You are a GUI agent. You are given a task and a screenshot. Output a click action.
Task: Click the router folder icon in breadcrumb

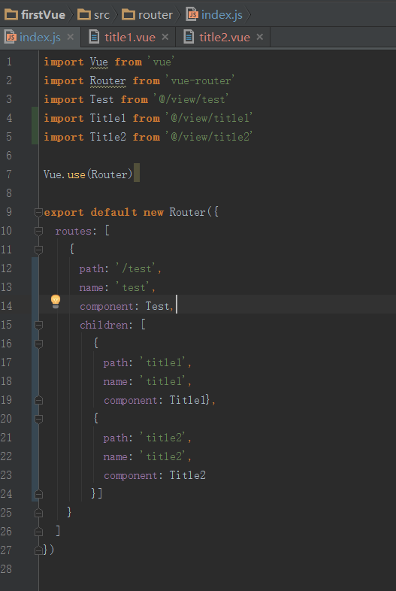pyautogui.click(x=128, y=15)
